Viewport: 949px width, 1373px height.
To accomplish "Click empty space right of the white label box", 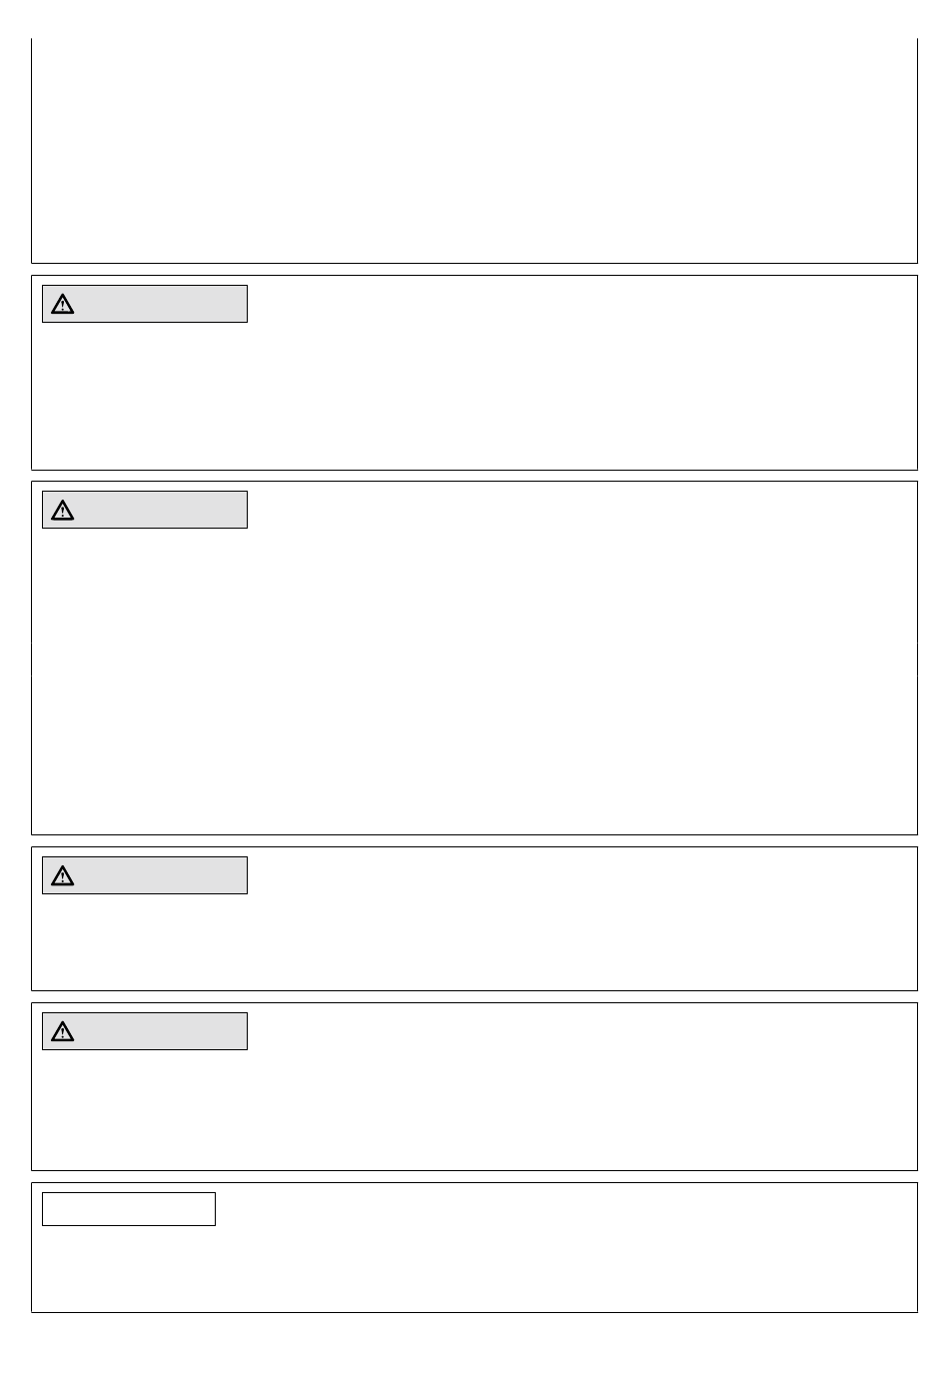I will 564,1209.
